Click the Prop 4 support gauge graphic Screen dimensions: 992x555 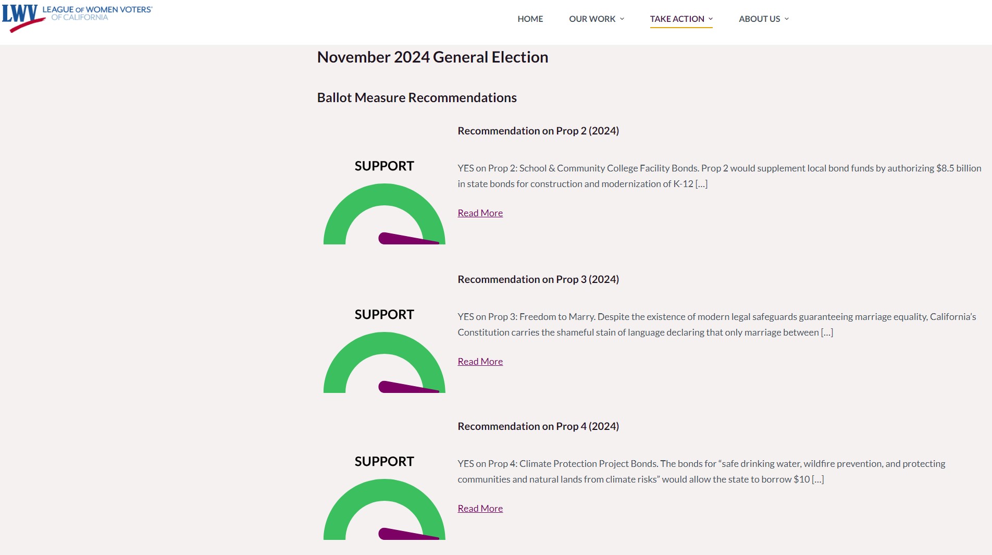pyautogui.click(x=384, y=510)
